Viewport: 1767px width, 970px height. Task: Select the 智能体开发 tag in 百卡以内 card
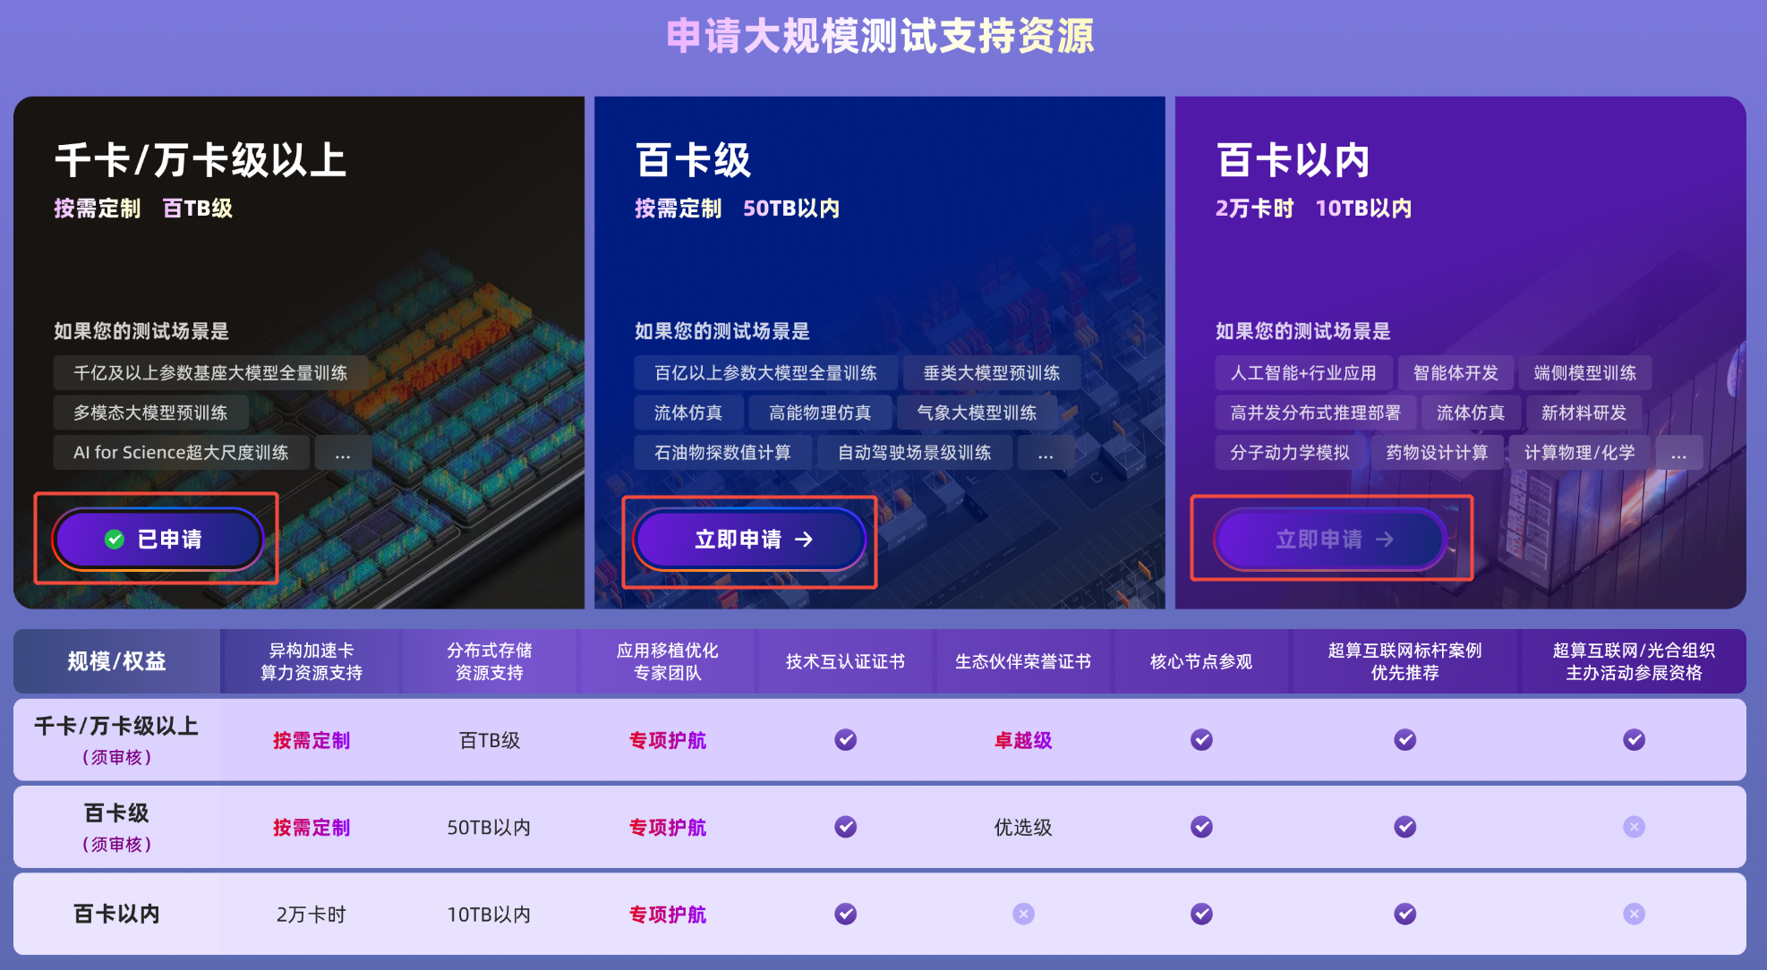pos(1456,372)
